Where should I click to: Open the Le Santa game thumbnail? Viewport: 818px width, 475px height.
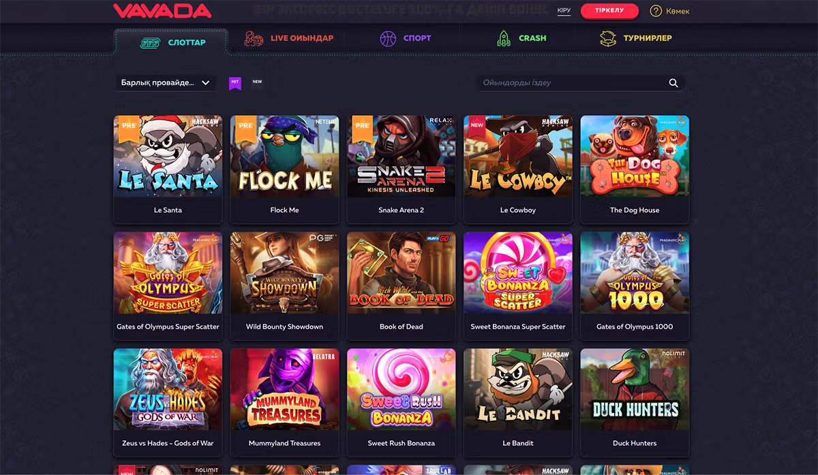(x=168, y=157)
